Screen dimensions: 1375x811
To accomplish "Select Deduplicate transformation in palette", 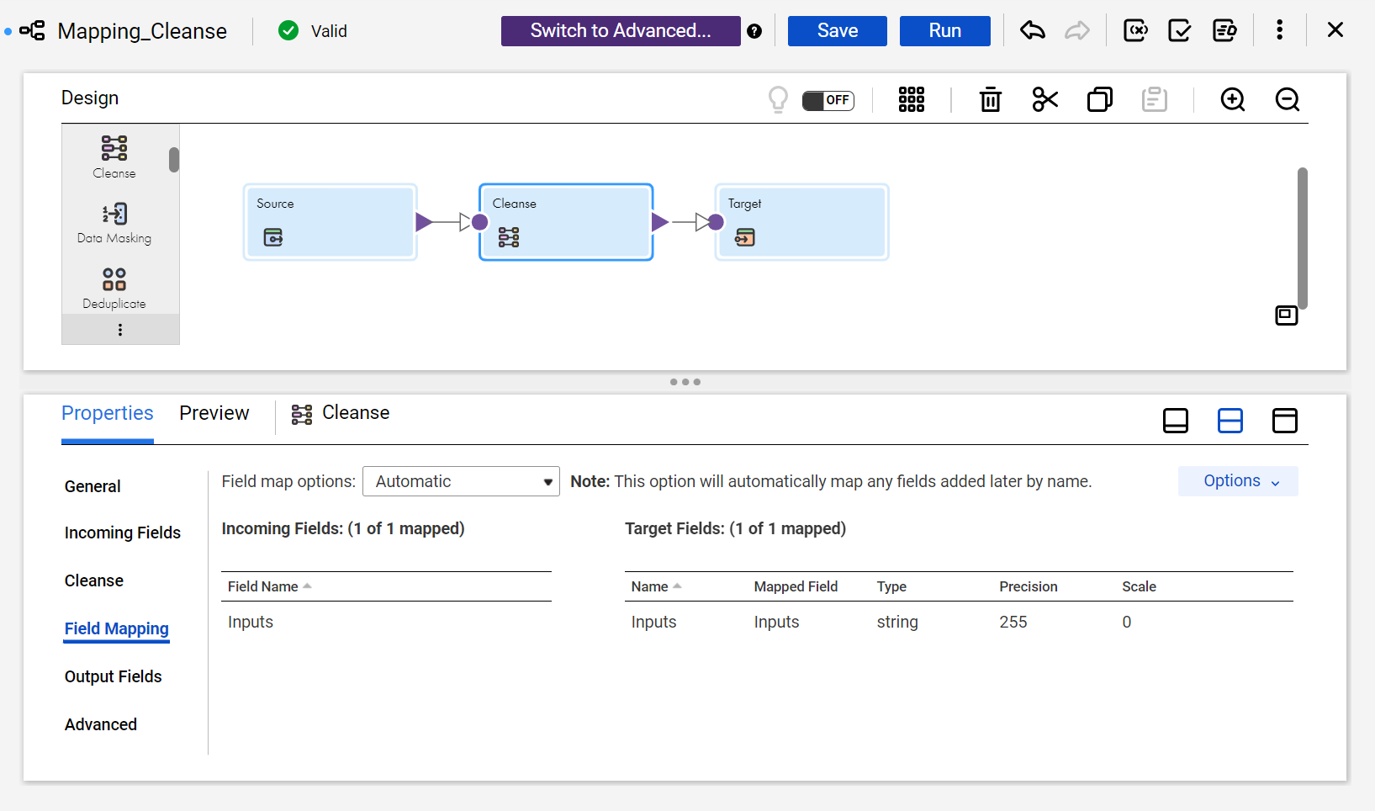I will coord(114,289).
